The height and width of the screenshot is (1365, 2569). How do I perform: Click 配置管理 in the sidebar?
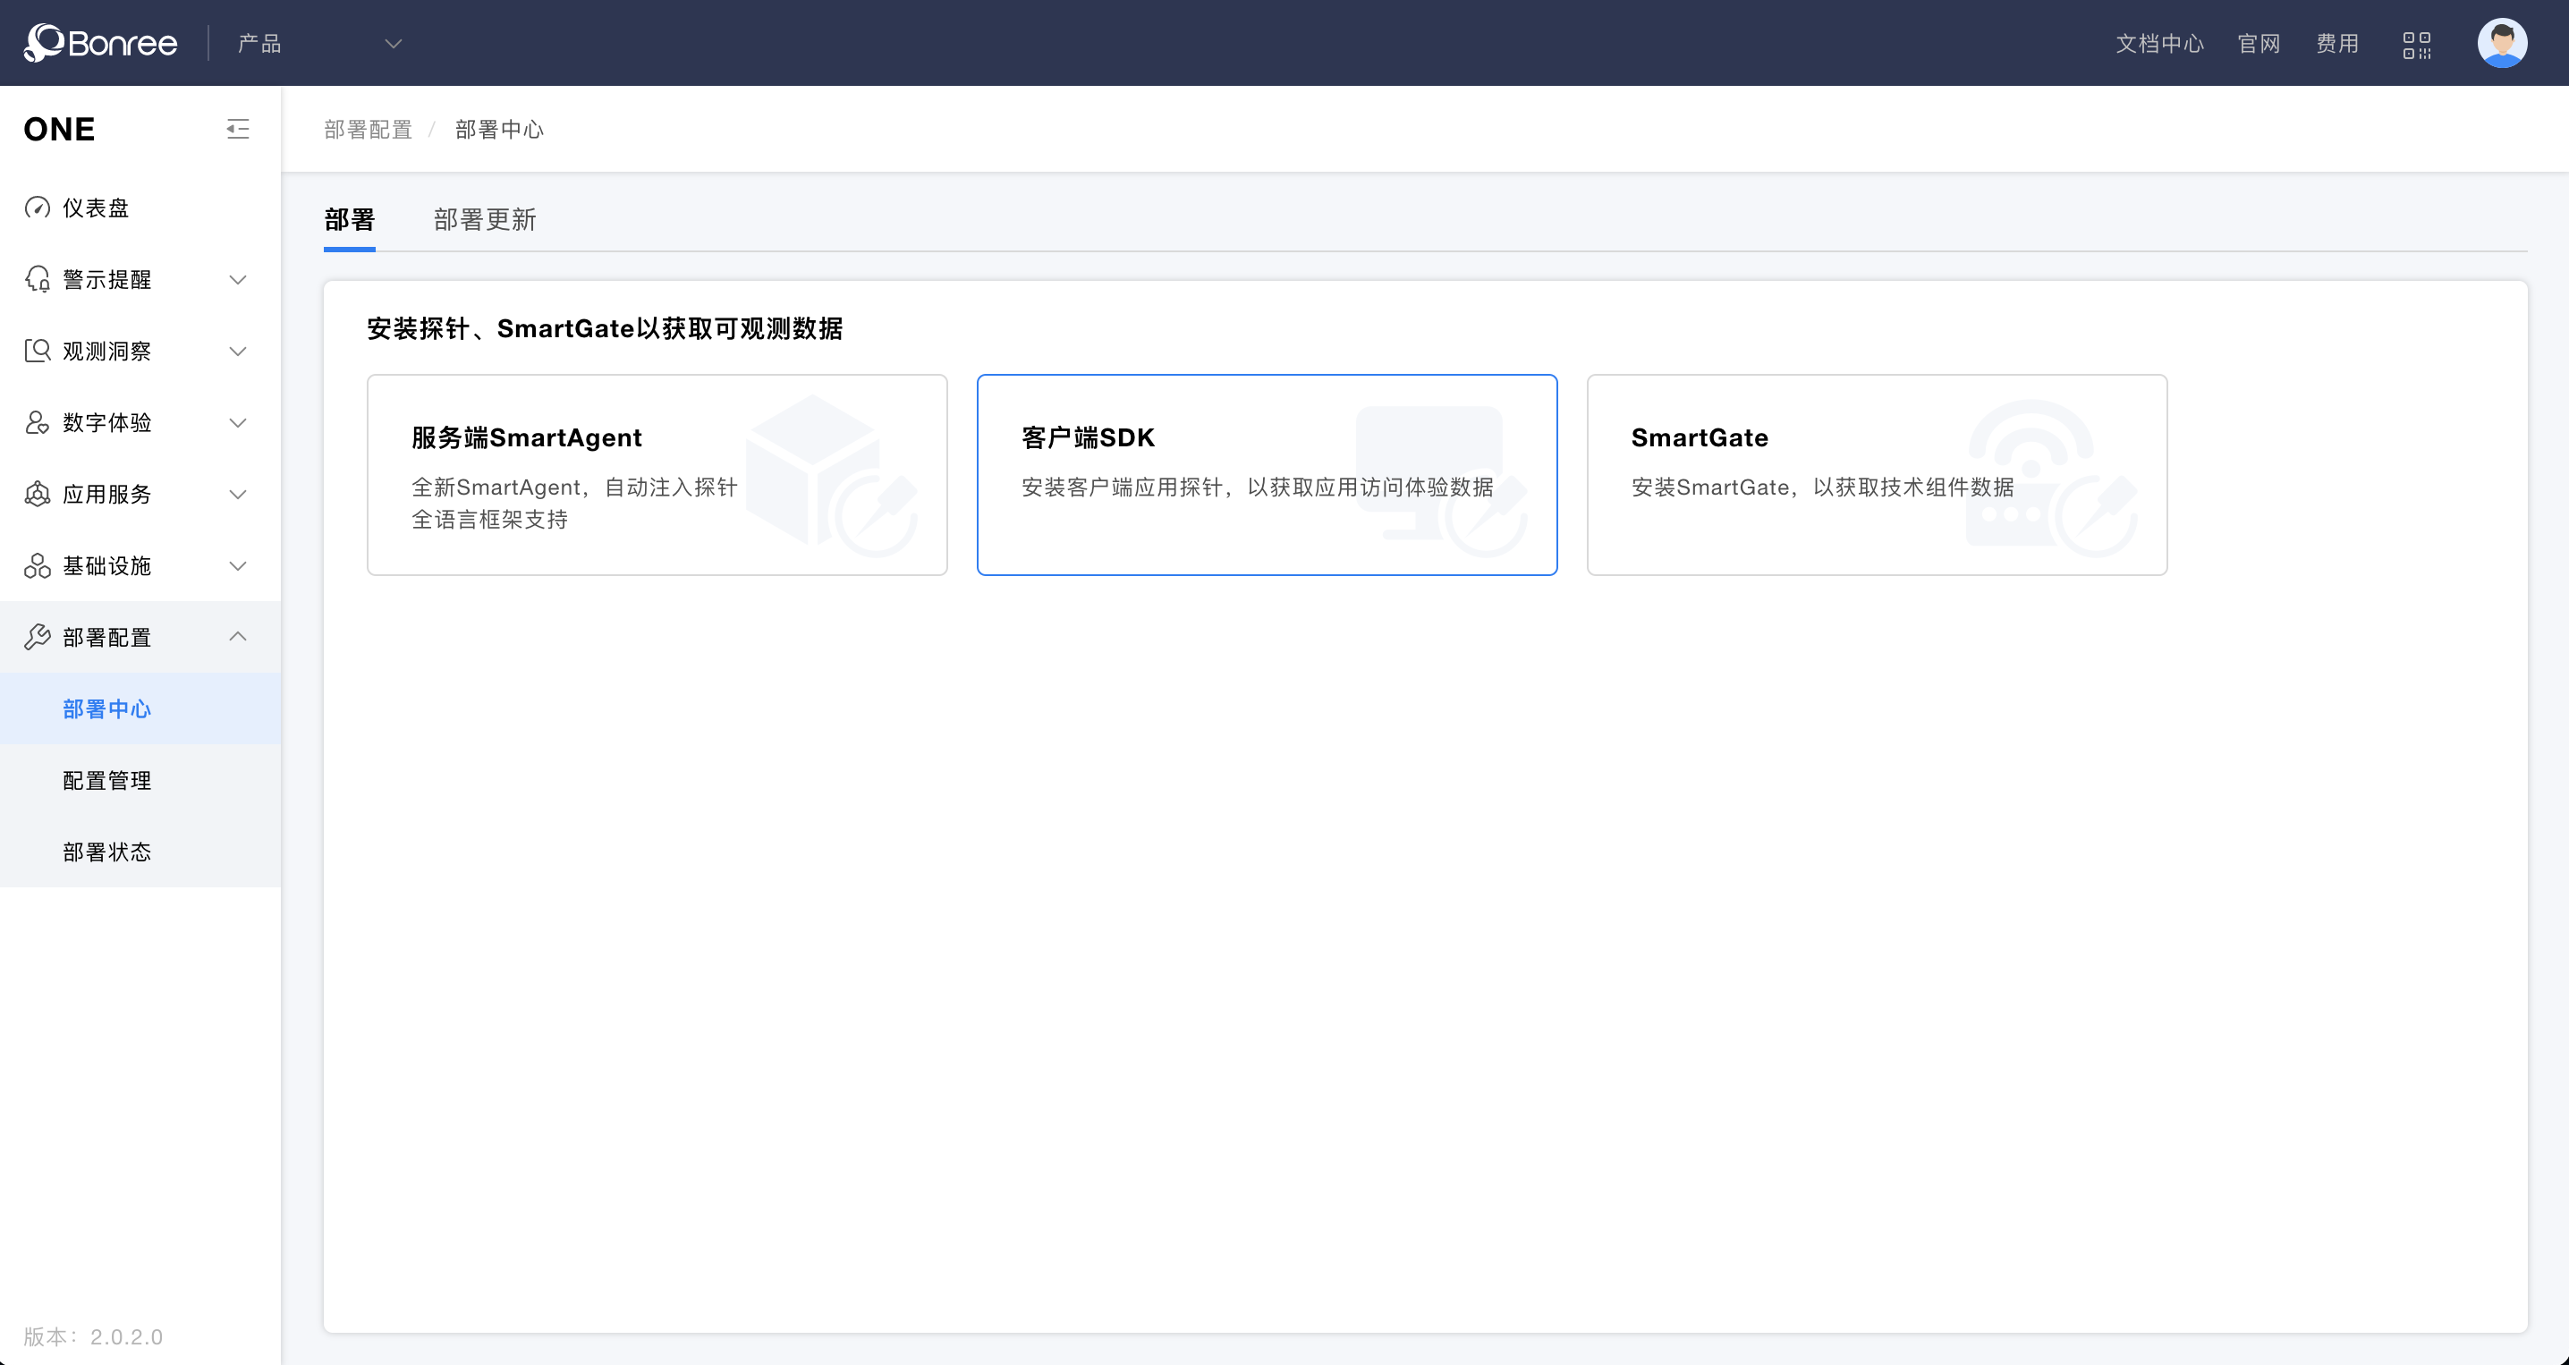click(x=106, y=780)
